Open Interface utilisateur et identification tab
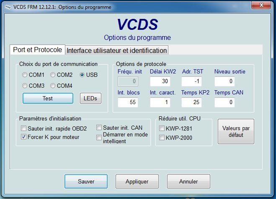The width and height of the screenshot is (276, 199). (x=116, y=50)
